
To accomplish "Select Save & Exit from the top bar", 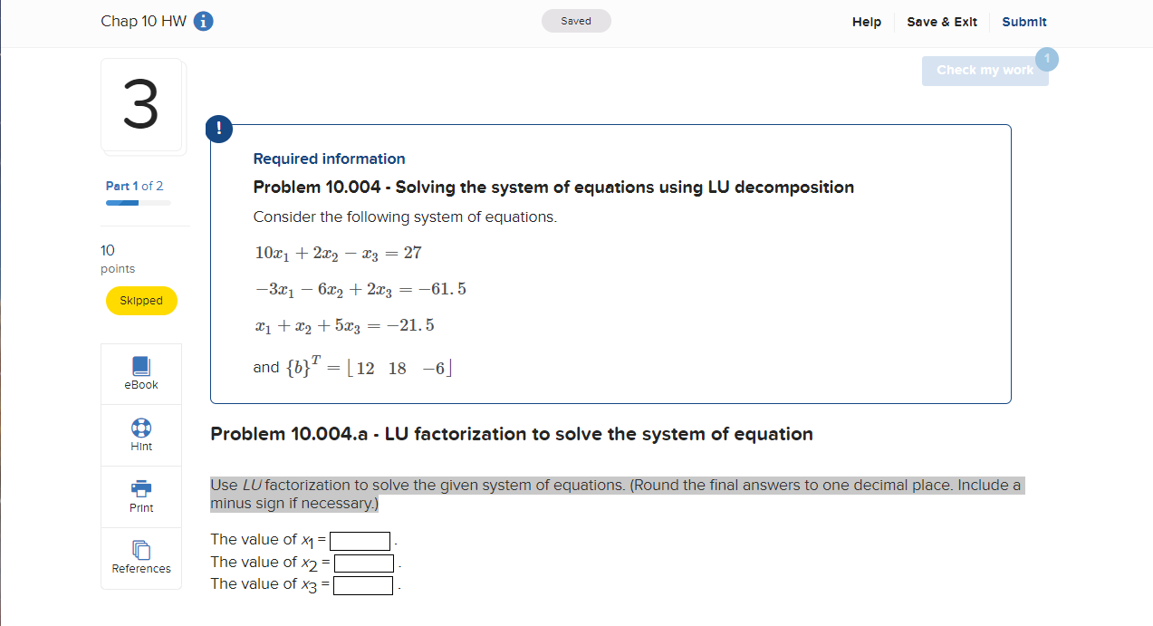I will pos(942,22).
